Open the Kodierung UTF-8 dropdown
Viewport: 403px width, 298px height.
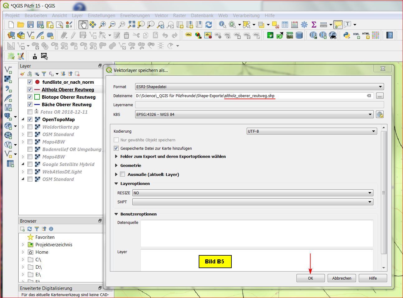click(311, 131)
